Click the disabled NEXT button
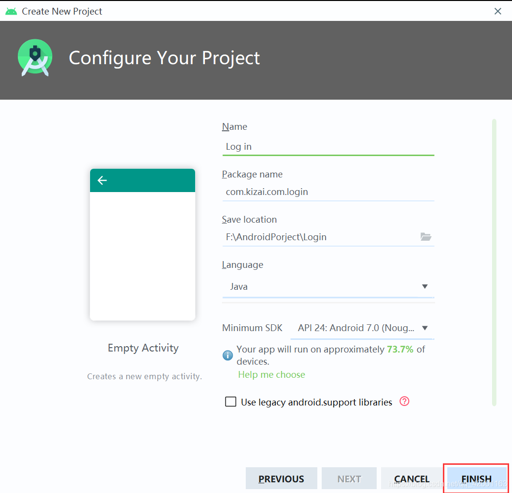The width and height of the screenshot is (512, 493). point(349,478)
